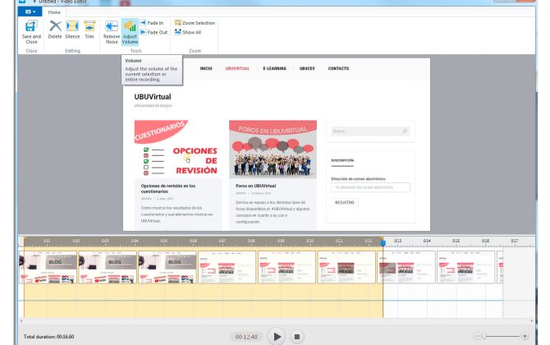The height and width of the screenshot is (345, 550).
Task: Click timeline scrollbar left arrow
Action: tap(21, 321)
